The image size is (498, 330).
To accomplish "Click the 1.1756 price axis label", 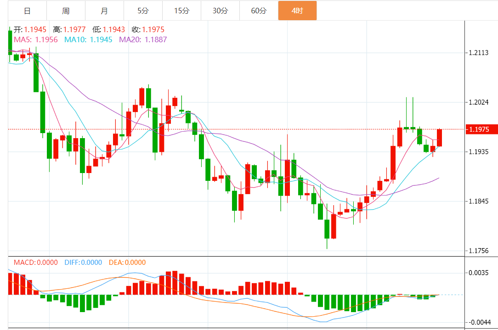I will 479,251.
